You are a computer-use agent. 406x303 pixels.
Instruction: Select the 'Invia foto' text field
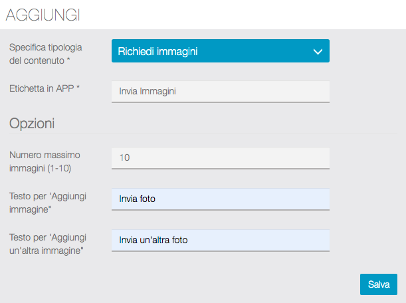(221, 199)
